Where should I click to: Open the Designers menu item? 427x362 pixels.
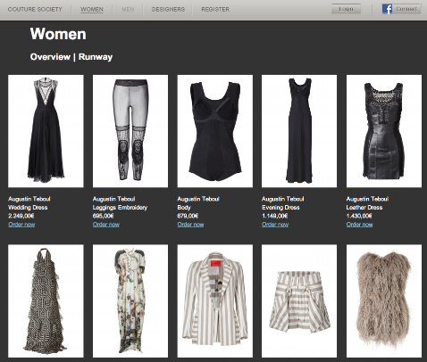168,10
